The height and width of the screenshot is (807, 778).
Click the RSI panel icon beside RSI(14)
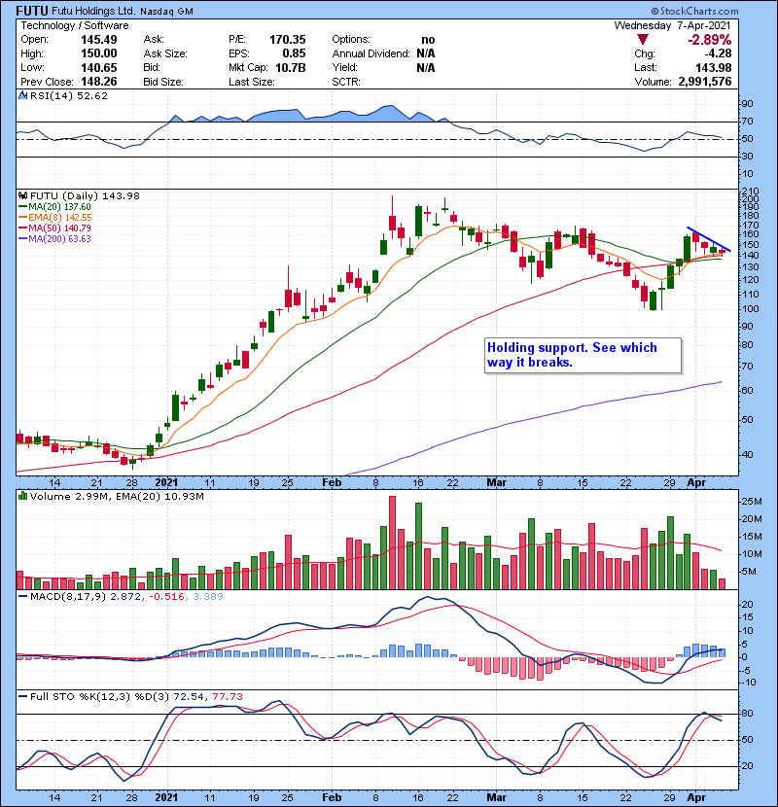(22, 95)
